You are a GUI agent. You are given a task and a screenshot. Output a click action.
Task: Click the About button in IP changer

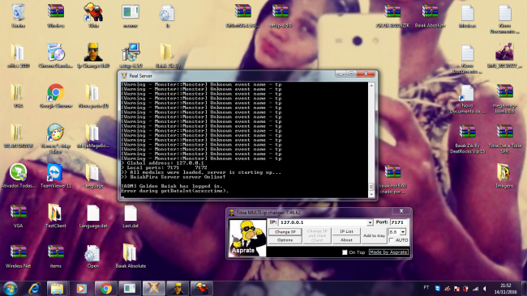[346, 240]
